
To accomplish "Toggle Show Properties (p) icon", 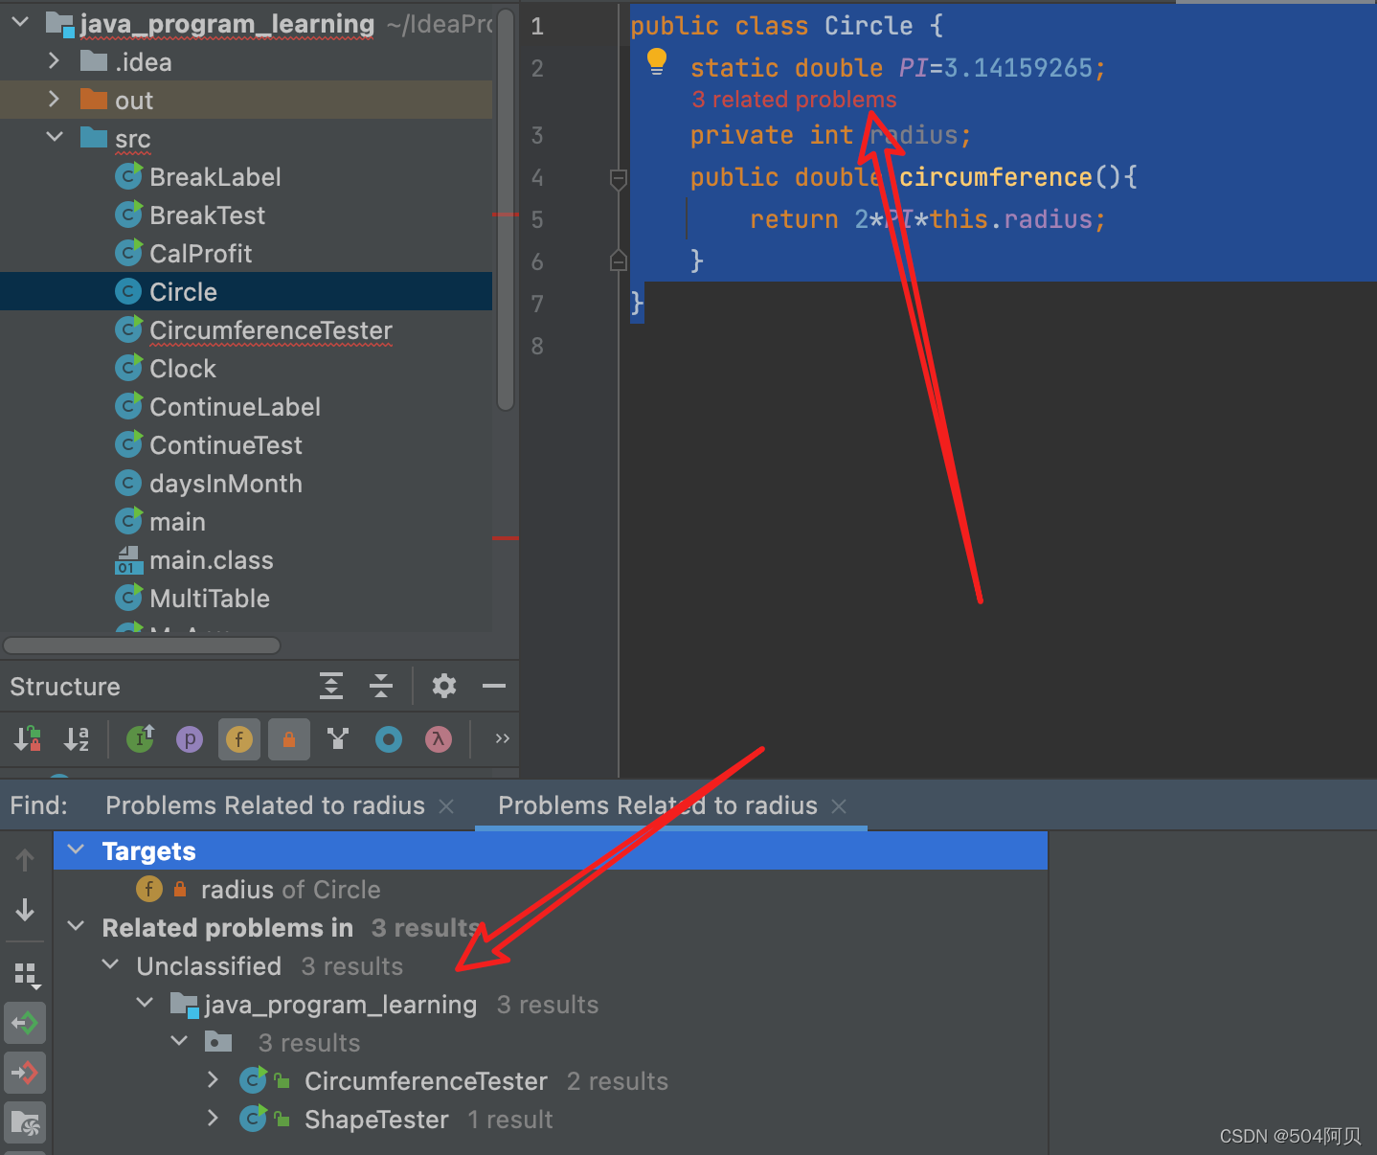I will tap(190, 738).
